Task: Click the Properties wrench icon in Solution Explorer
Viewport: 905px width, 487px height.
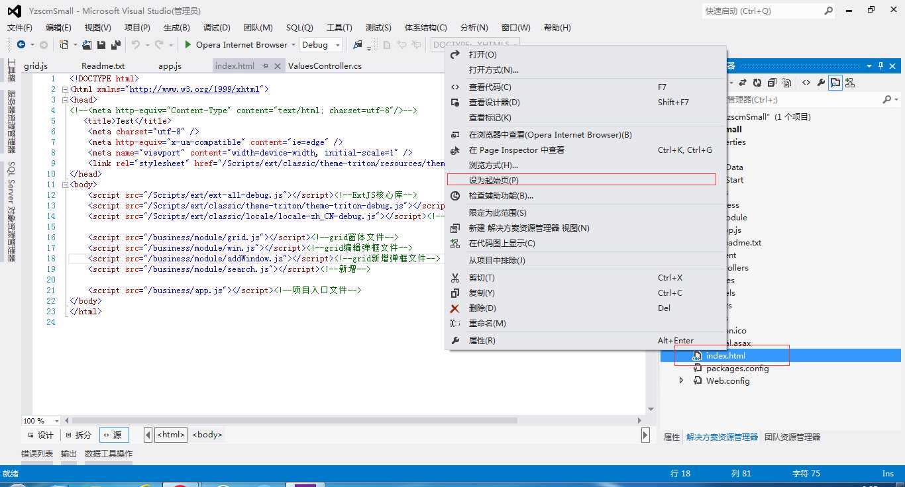Action: coord(821,83)
